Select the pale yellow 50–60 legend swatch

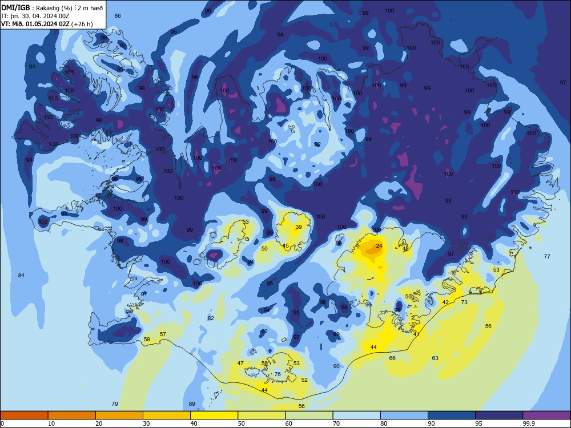point(262,415)
